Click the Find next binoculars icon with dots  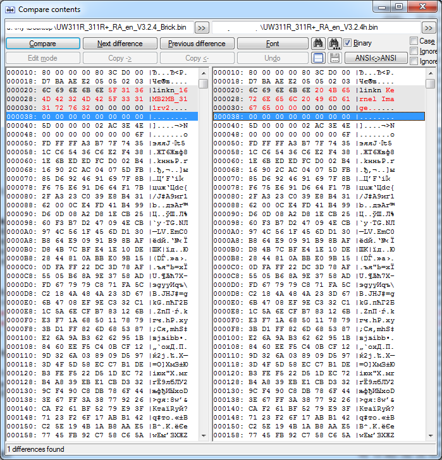[334, 44]
